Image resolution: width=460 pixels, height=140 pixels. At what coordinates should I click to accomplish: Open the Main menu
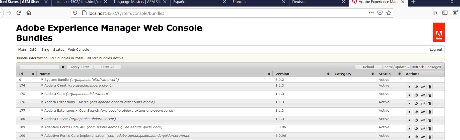coord(22,49)
